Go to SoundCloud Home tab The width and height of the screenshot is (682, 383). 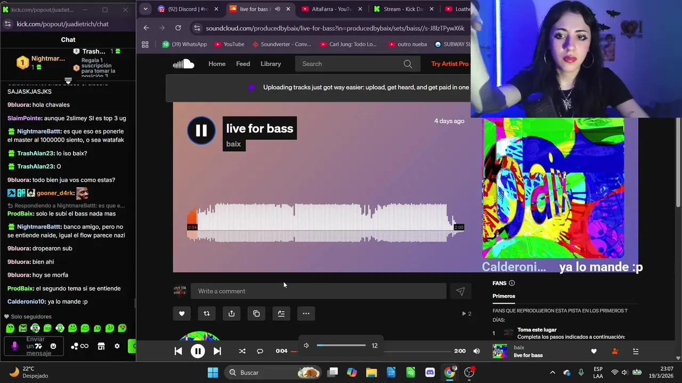[x=217, y=64]
